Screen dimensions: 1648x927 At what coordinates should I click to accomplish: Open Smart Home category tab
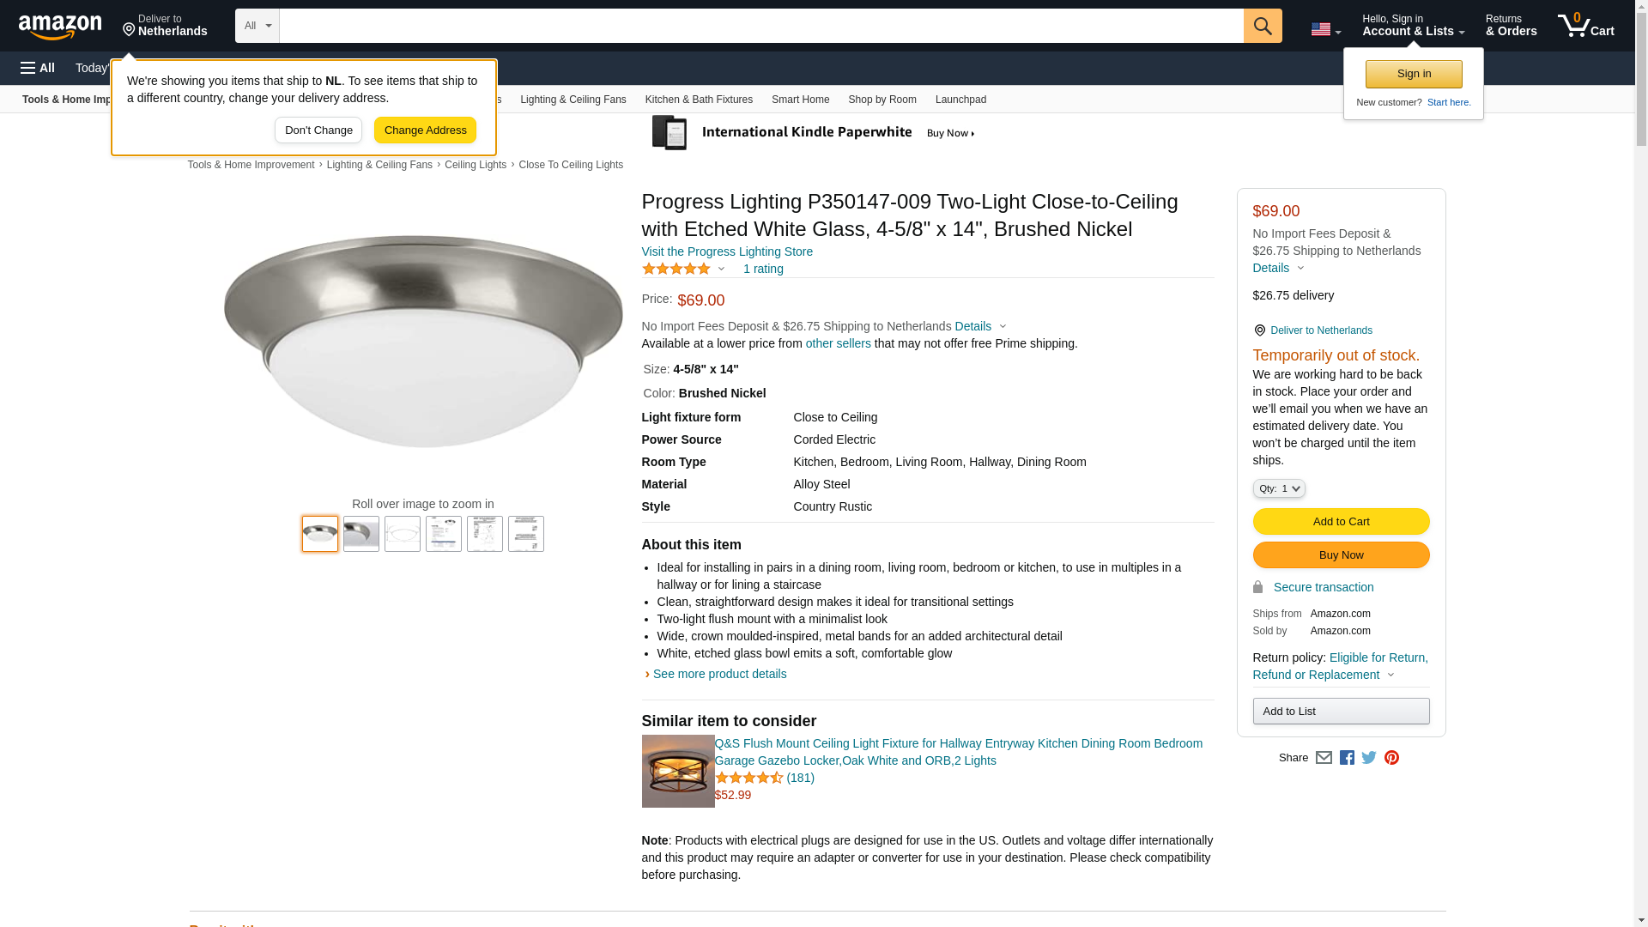pyautogui.click(x=800, y=100)
